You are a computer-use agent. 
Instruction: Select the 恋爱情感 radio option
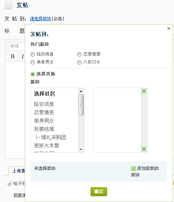pyautogui.click(x=79, y=54)
